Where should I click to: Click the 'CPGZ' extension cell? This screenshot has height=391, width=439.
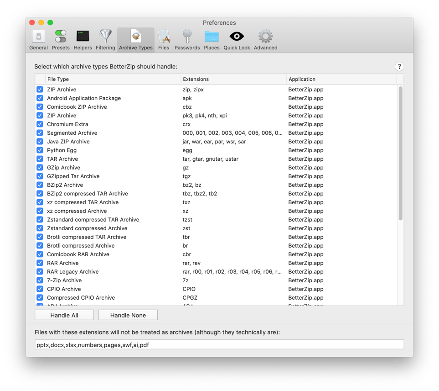click(190, 298)
